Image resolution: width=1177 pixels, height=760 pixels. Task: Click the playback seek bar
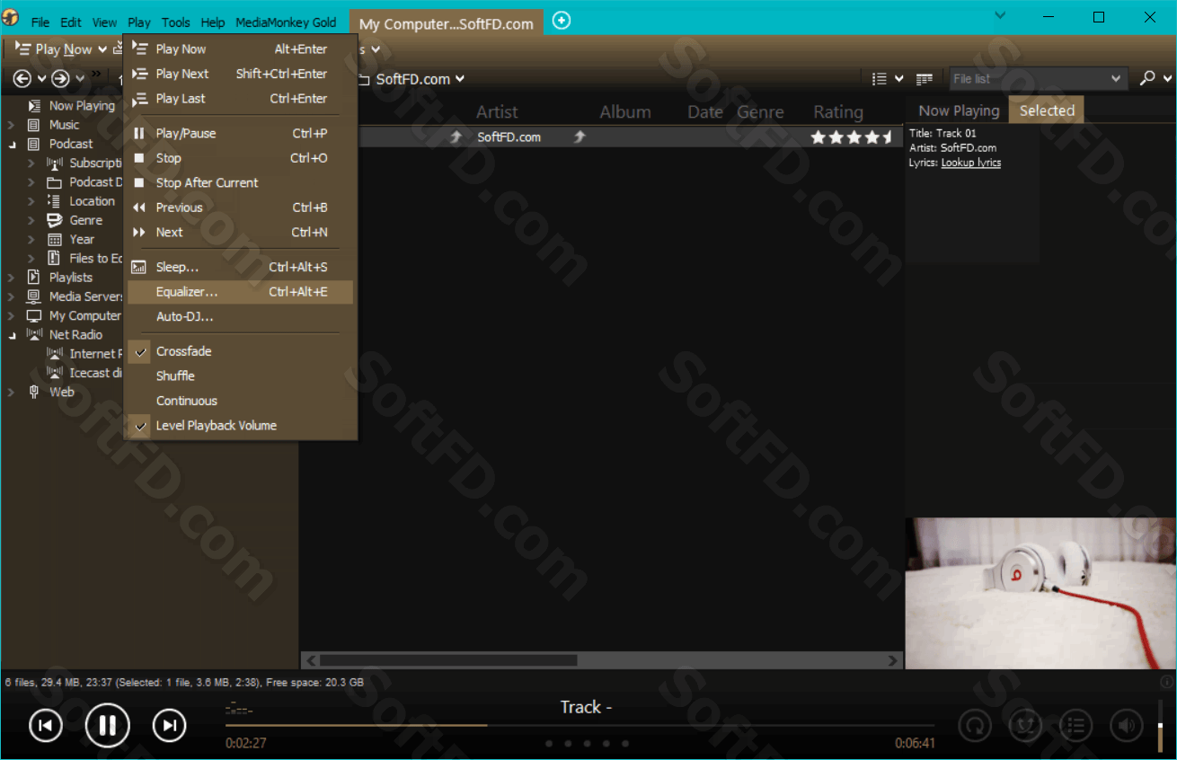click(580, 725)
